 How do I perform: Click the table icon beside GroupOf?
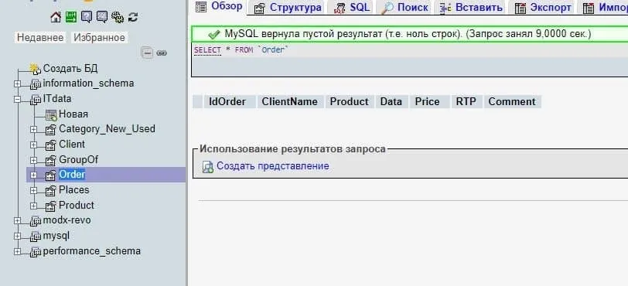51,160
